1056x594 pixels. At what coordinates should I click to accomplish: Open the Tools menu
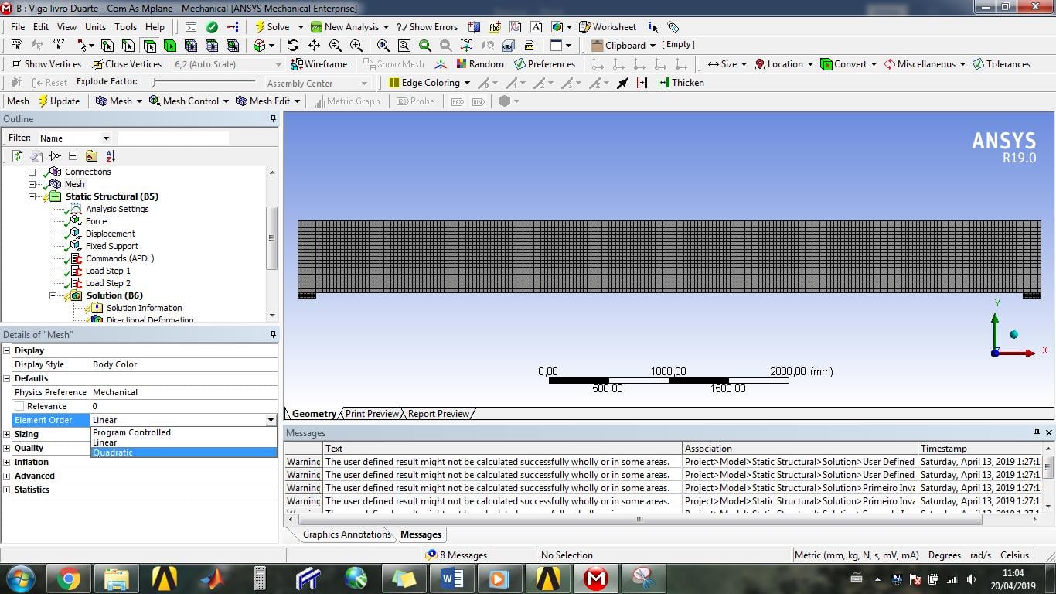(x=125, y=27)
